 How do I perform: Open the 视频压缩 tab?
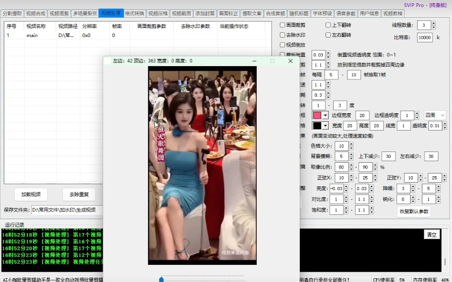click(158, 13)
